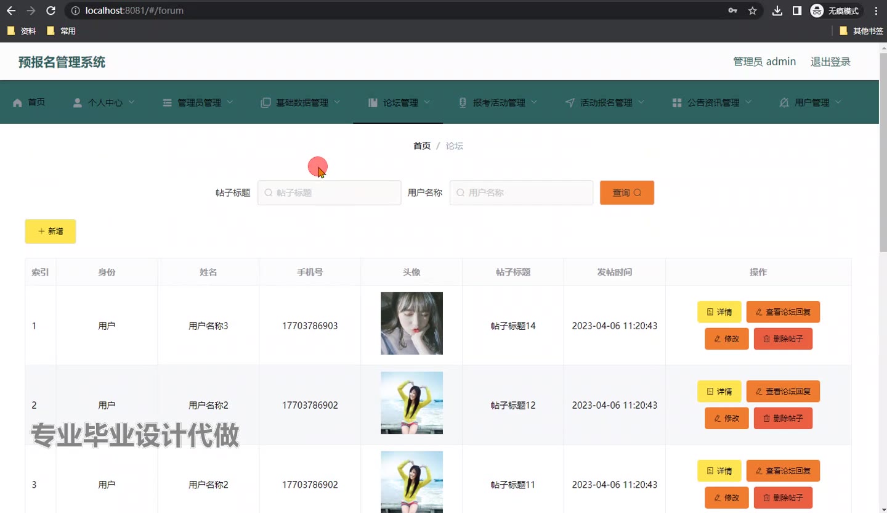Screen dimensions: 887x513
Task: Go to 首页 home icon in navbar
Action: point(29,102)
